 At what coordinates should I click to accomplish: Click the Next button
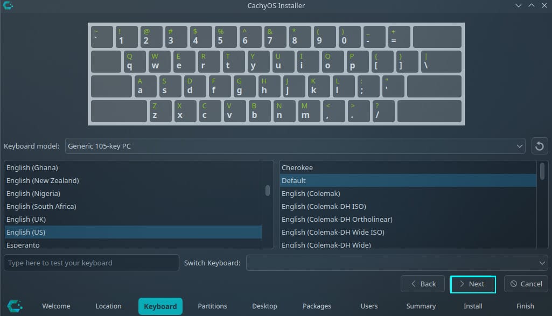[x=472, y=284]
